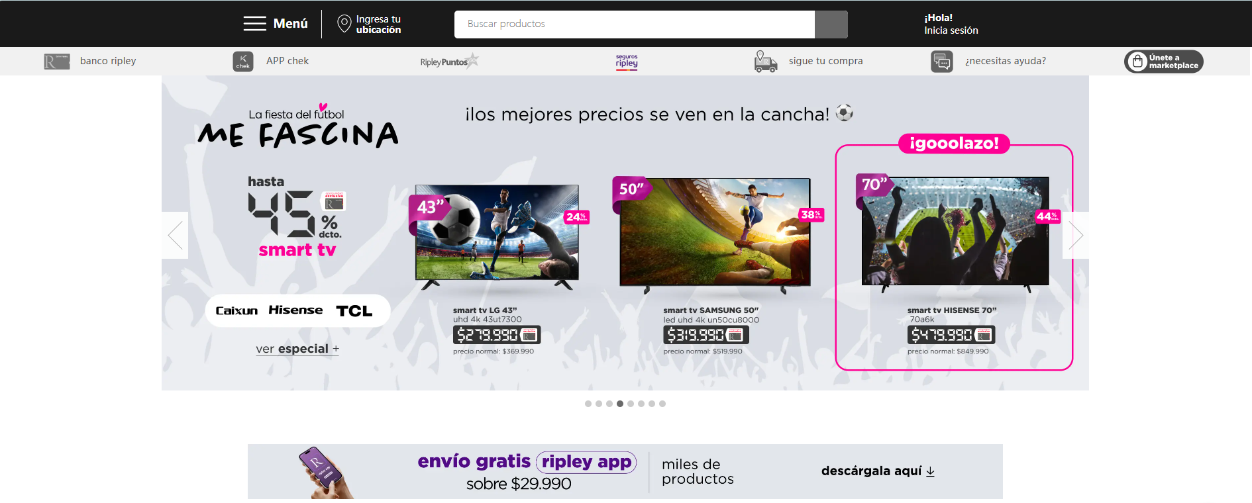Image resolution: width=1252 pixels, height=503 pixels.
Task: Expand the ver especial + link
Action: coord(297,349)
